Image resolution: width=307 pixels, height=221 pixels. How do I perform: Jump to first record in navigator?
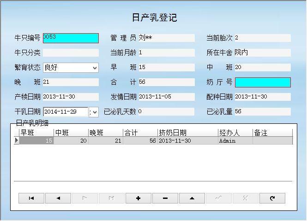[31, 198]
